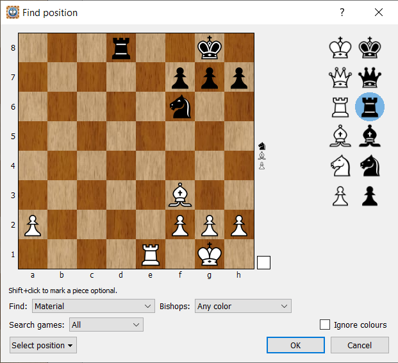
Task: Click the white knight in piece palette
Action: pyautogui.click(x=340, y=166)
